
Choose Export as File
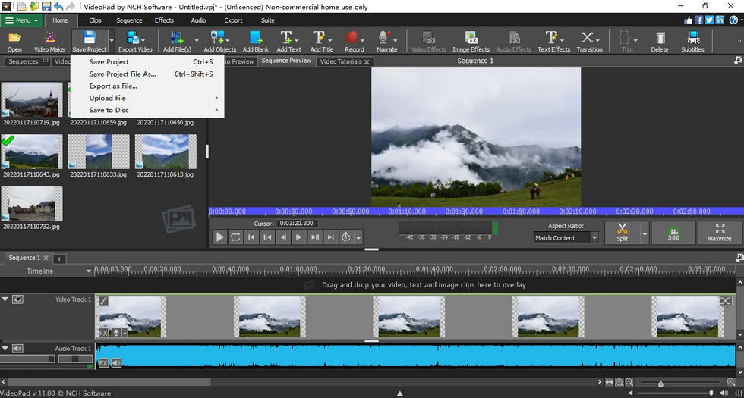[x=147, y=86]
